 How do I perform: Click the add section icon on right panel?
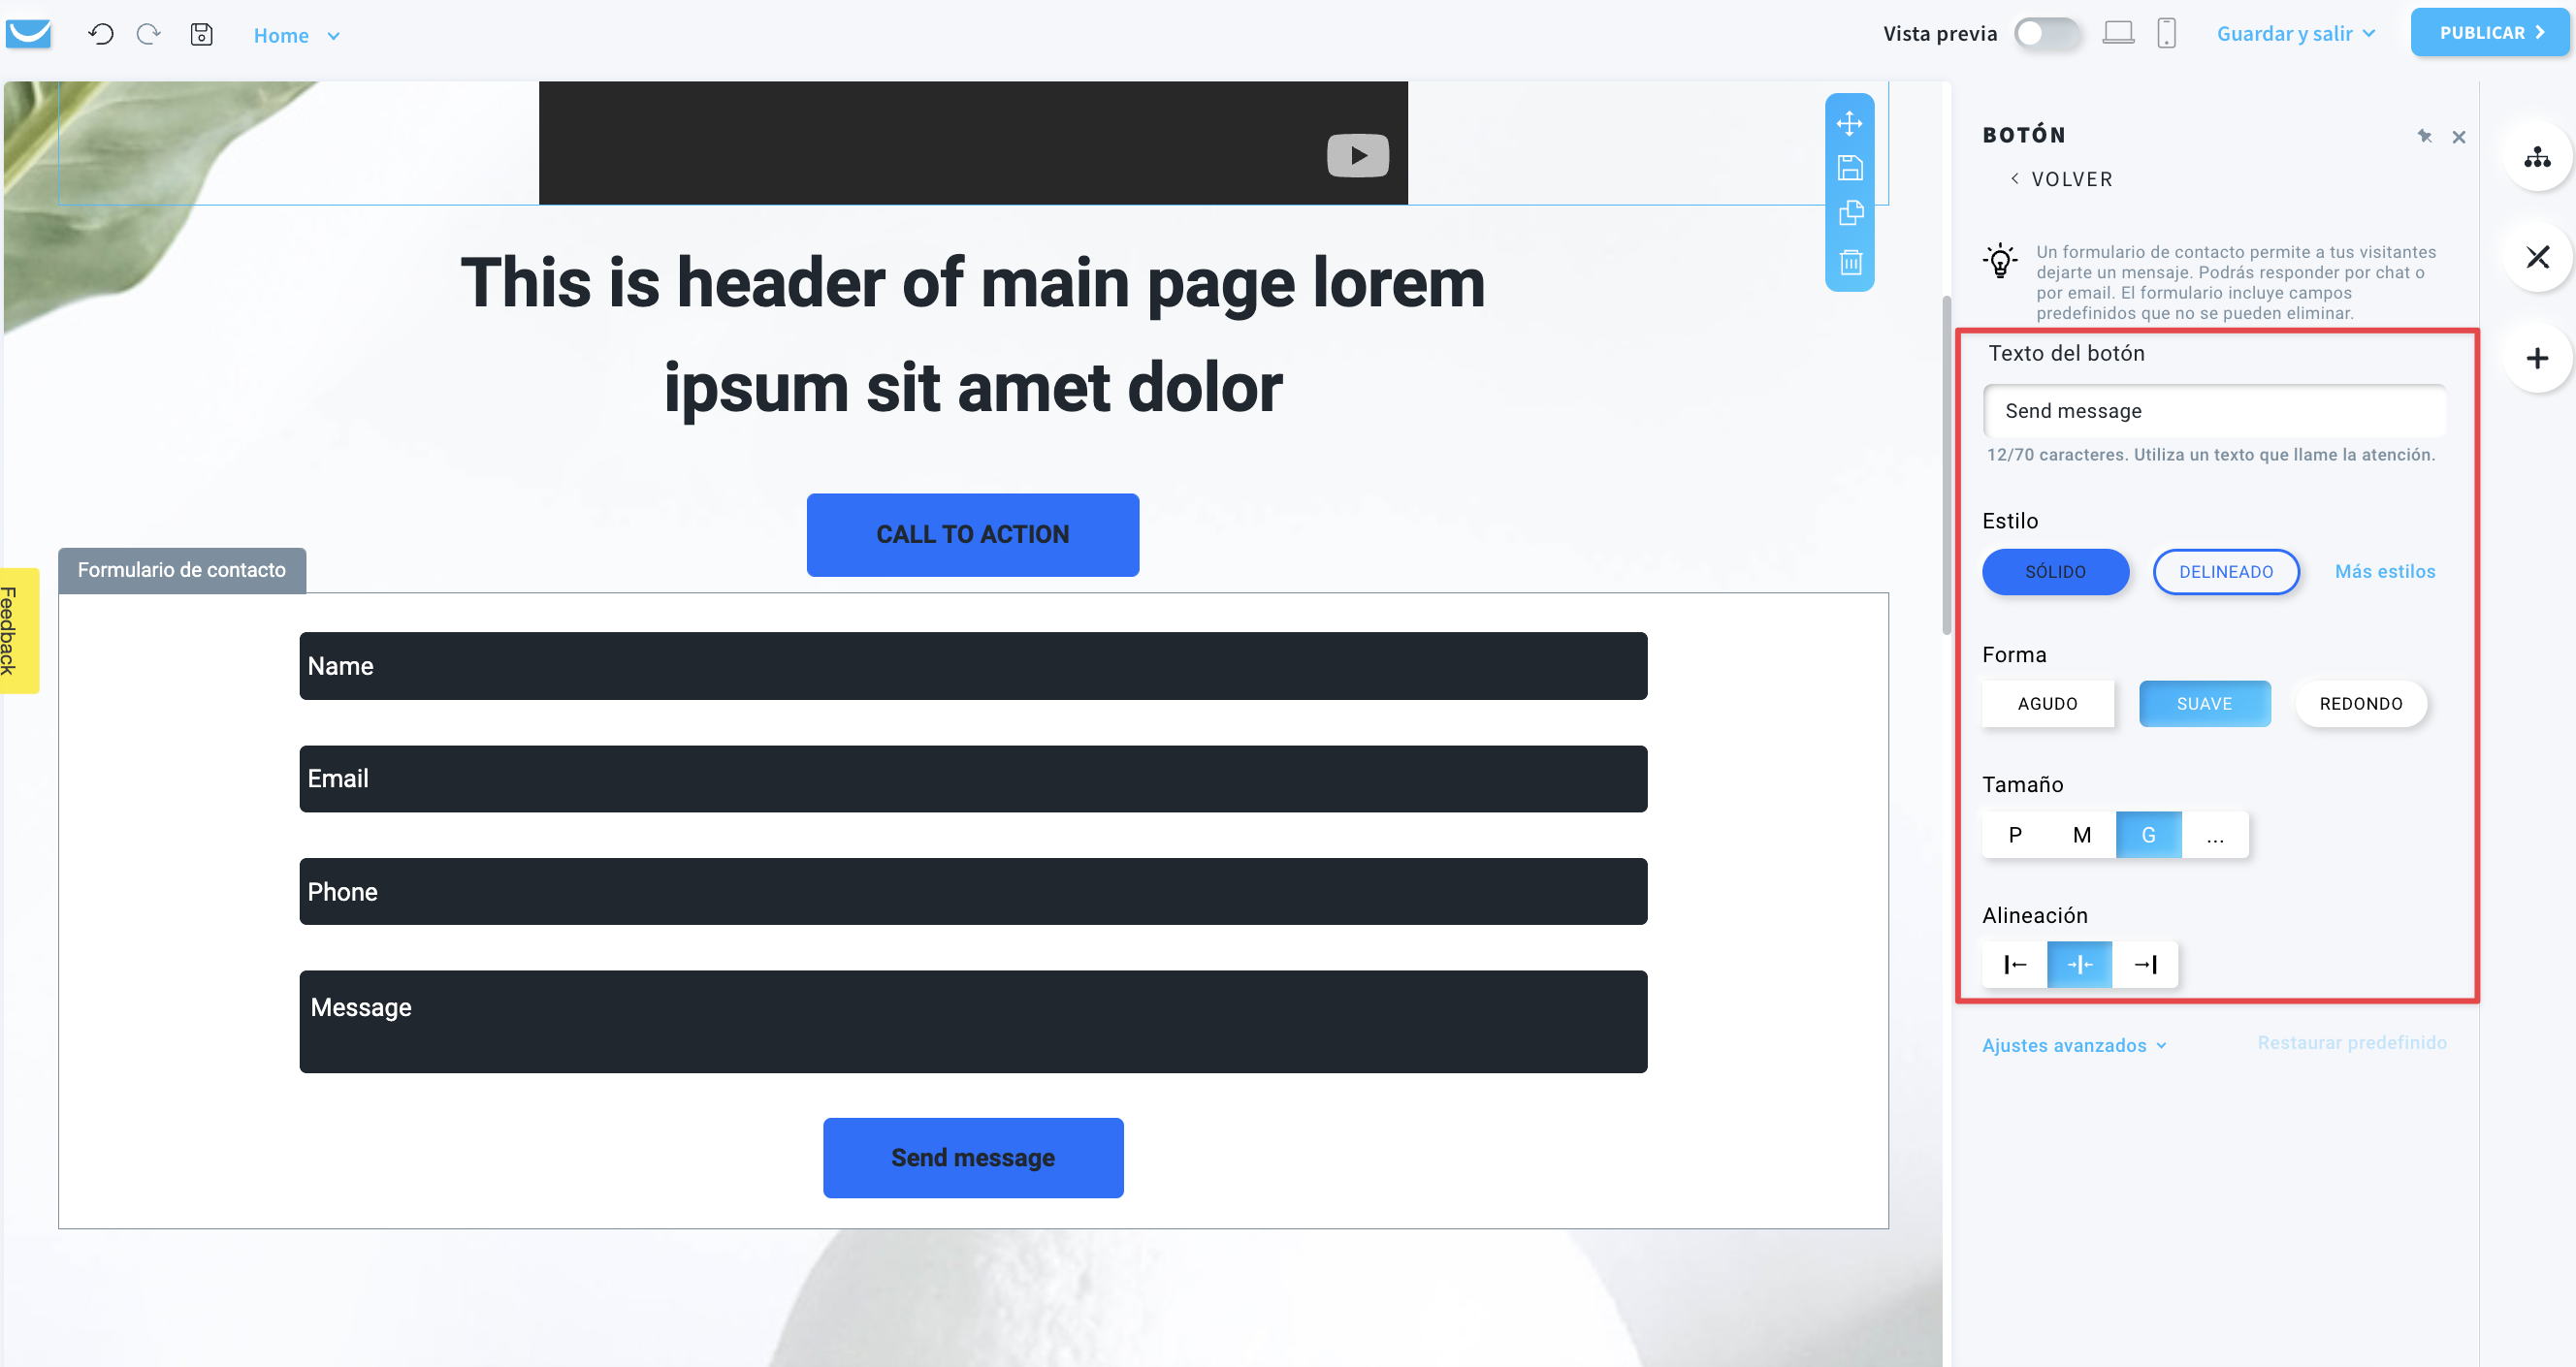click(x=2538, y=358)
